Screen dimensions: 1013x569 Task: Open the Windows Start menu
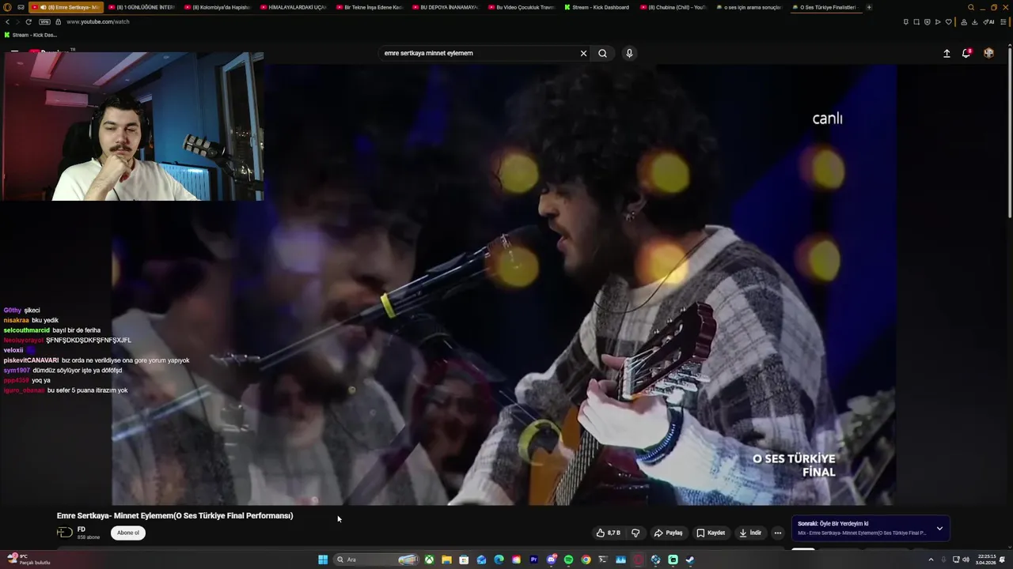(x=323, y=560)
